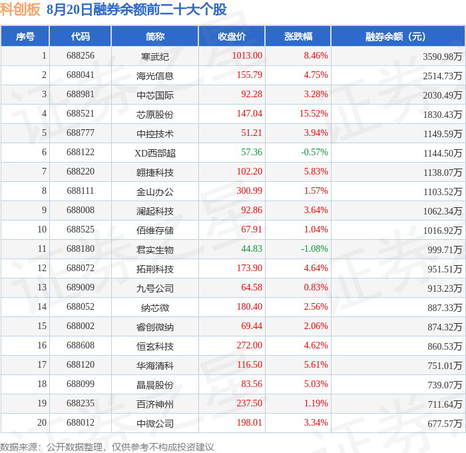Select stock name 澜起科技

point(155,211)
